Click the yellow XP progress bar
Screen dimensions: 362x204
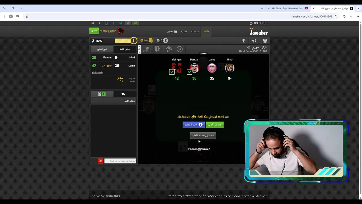coord(123,41)
